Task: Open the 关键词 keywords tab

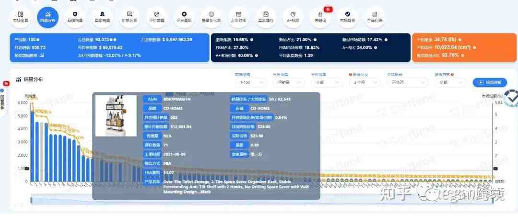Action: tap(320, 17)
